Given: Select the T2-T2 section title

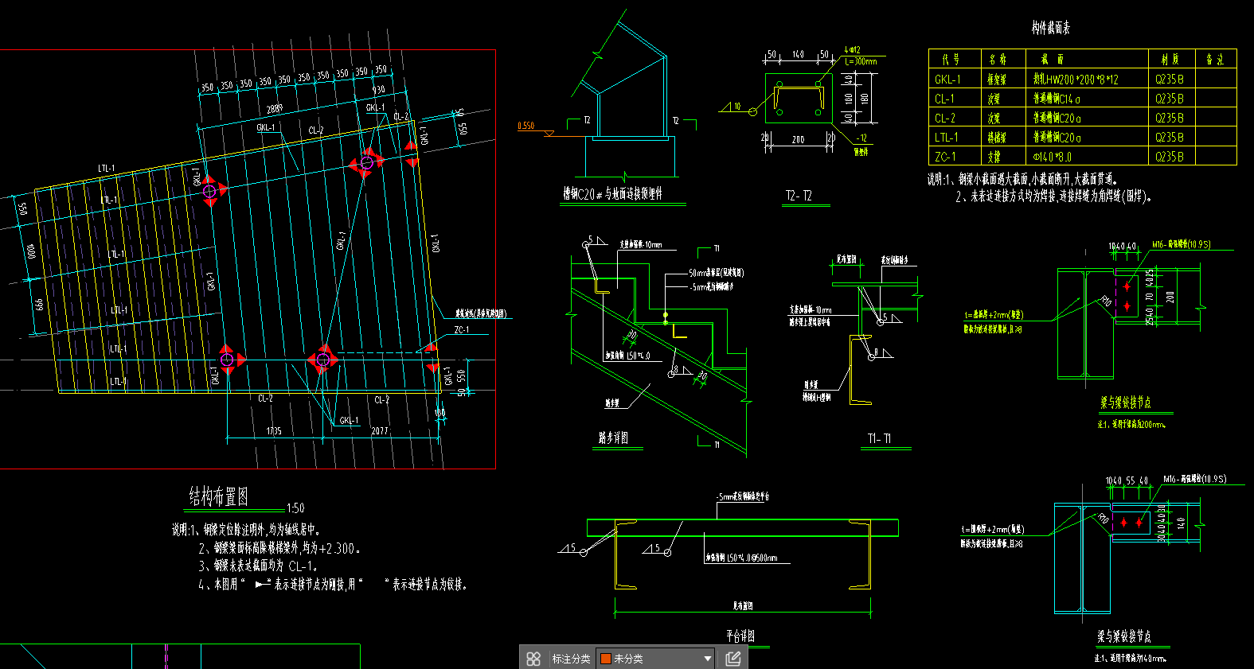Looking at the screenshot, I should (799, 196).
